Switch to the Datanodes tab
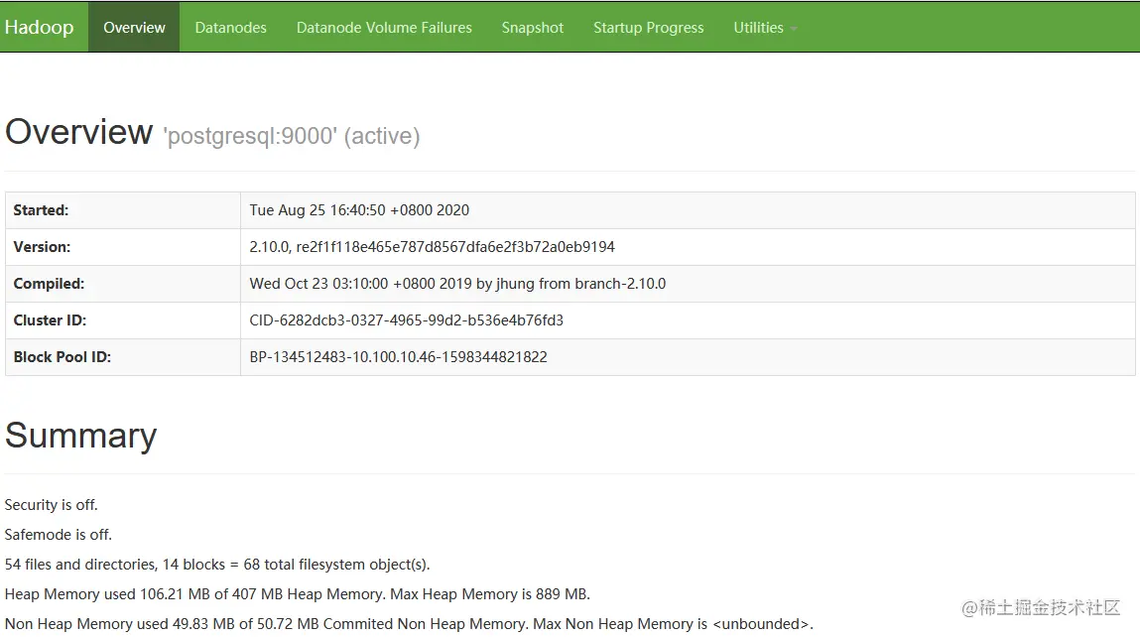The height and width of the screenshot is (637, 1140). point(230,27)
